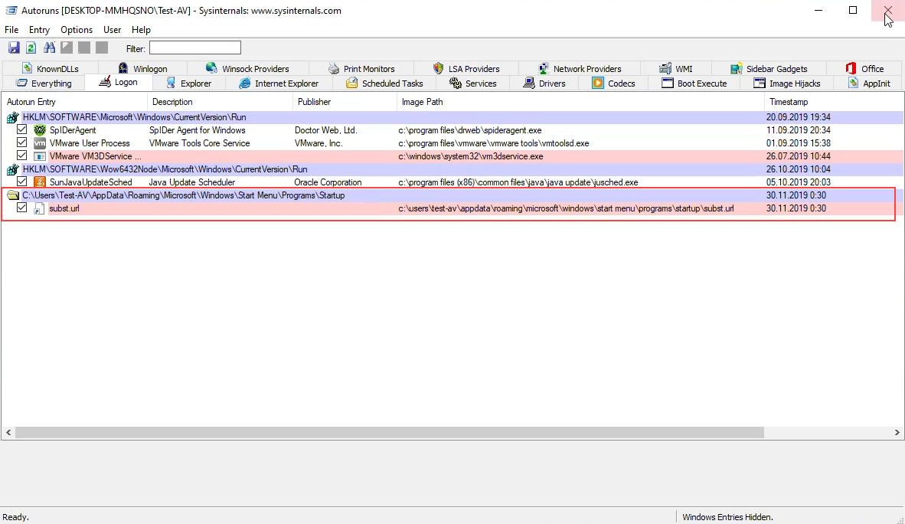
Task: Sort by Image Path column header
Action: [580, 102]
